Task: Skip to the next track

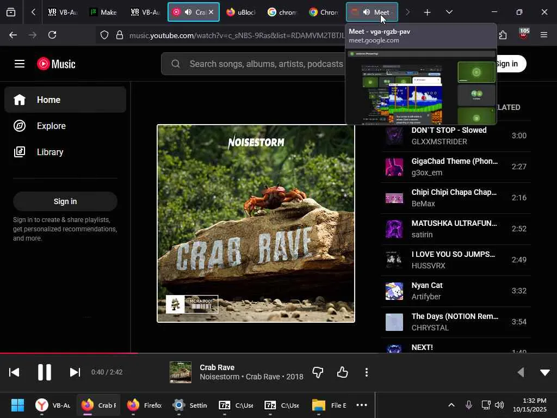Action: click(75, 372)
